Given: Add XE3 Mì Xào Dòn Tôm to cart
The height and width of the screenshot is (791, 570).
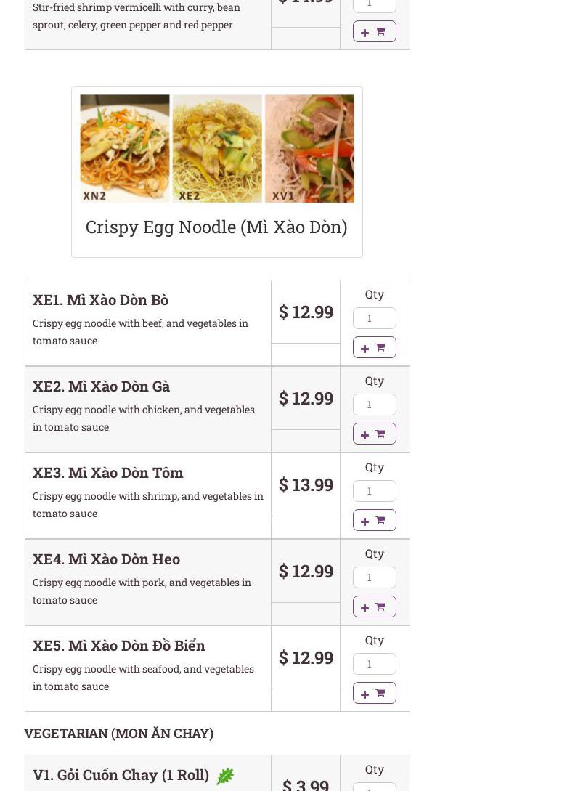Looking at the screenshot, I should [374, 520].
